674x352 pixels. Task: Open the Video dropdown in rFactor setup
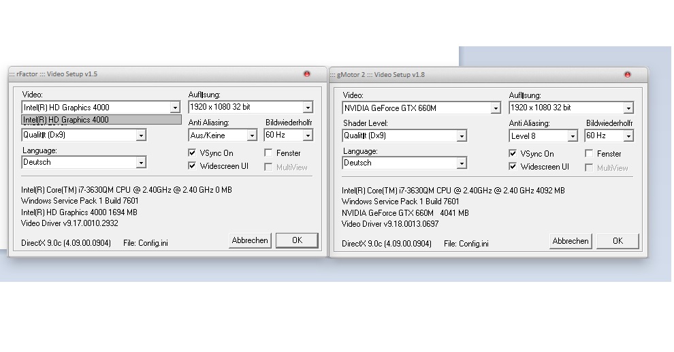point(174,108)
